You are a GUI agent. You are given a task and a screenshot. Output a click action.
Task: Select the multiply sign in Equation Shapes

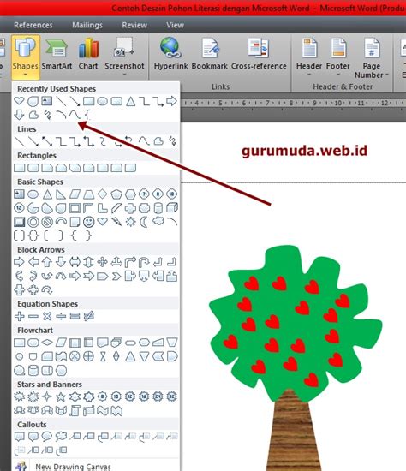pos(47,316)
